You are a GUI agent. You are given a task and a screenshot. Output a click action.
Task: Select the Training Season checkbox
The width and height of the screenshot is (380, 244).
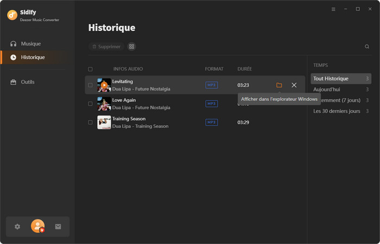(90, 123)
